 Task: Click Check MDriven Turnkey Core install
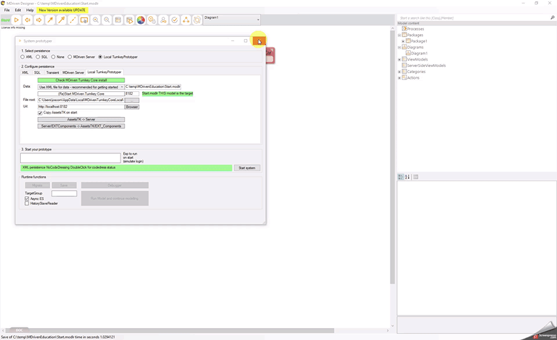click(81, 80)
